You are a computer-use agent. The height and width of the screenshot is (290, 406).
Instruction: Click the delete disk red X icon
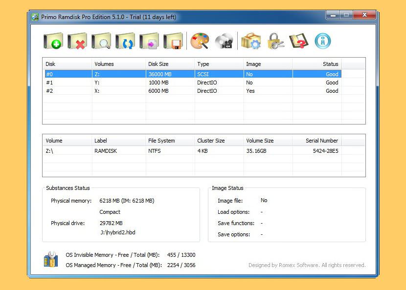click(x=77, y=41)
